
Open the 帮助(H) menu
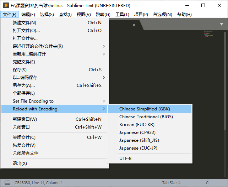184,15
